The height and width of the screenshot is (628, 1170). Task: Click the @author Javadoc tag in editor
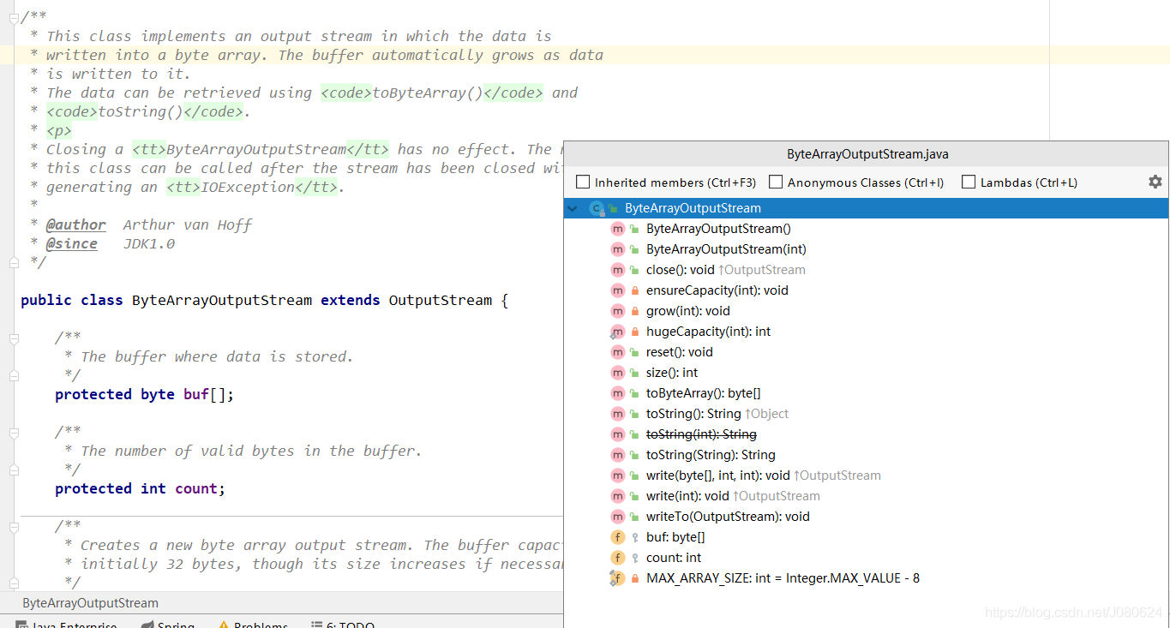tap(76, 224)
